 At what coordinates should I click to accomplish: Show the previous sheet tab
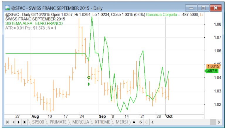click(x=13, y=122)
